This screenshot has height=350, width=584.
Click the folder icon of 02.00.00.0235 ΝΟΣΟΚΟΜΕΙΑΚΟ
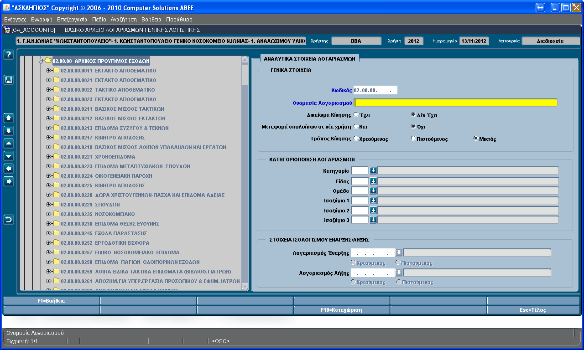coord(57,214)
